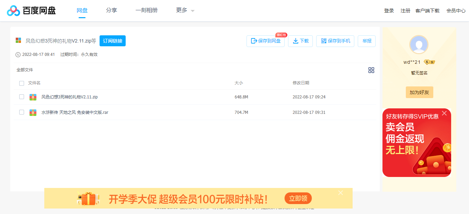Viewport: 469px width, 214px height.
Task: Dismiss the SVIP promotion banner
Action: [445, 113]
